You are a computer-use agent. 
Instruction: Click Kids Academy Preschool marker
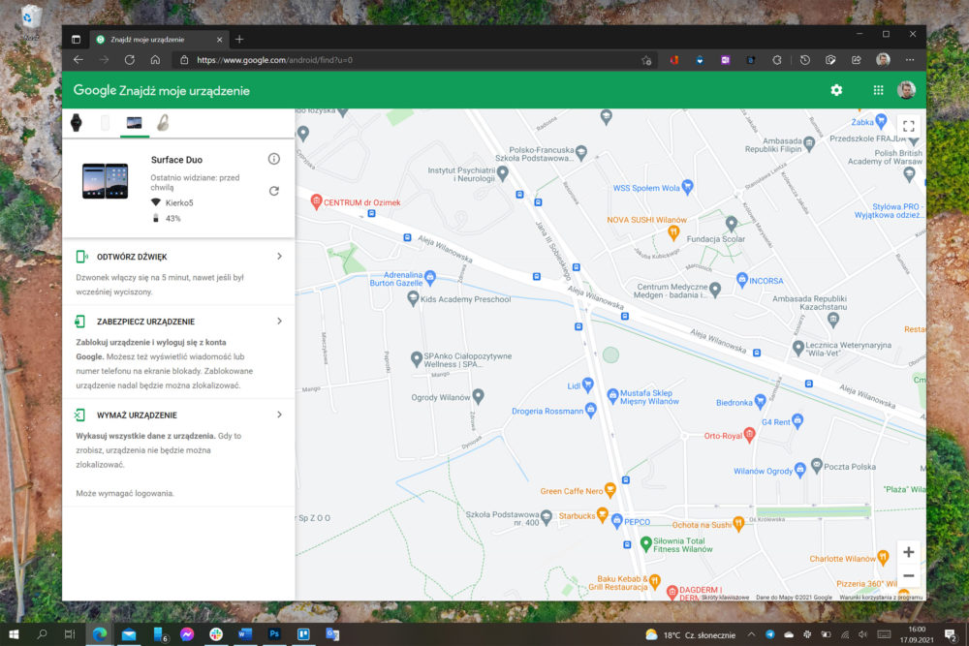point(413,299)
